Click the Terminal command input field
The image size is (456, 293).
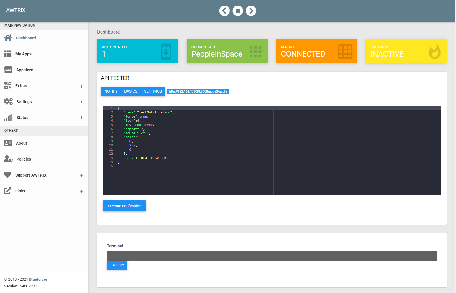point(272,256)
